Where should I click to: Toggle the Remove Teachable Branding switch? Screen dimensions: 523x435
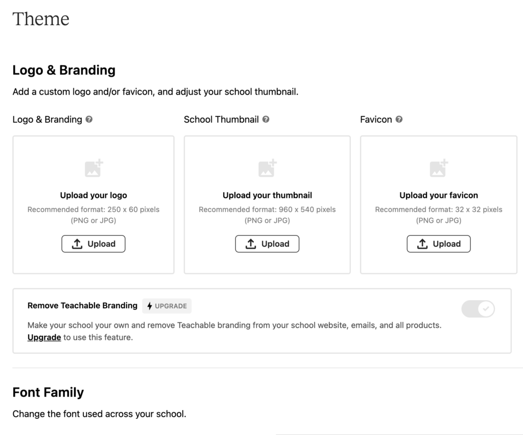478,309
